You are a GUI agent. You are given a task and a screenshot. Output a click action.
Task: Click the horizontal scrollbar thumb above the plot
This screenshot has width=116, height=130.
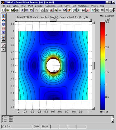pos(53,20)
